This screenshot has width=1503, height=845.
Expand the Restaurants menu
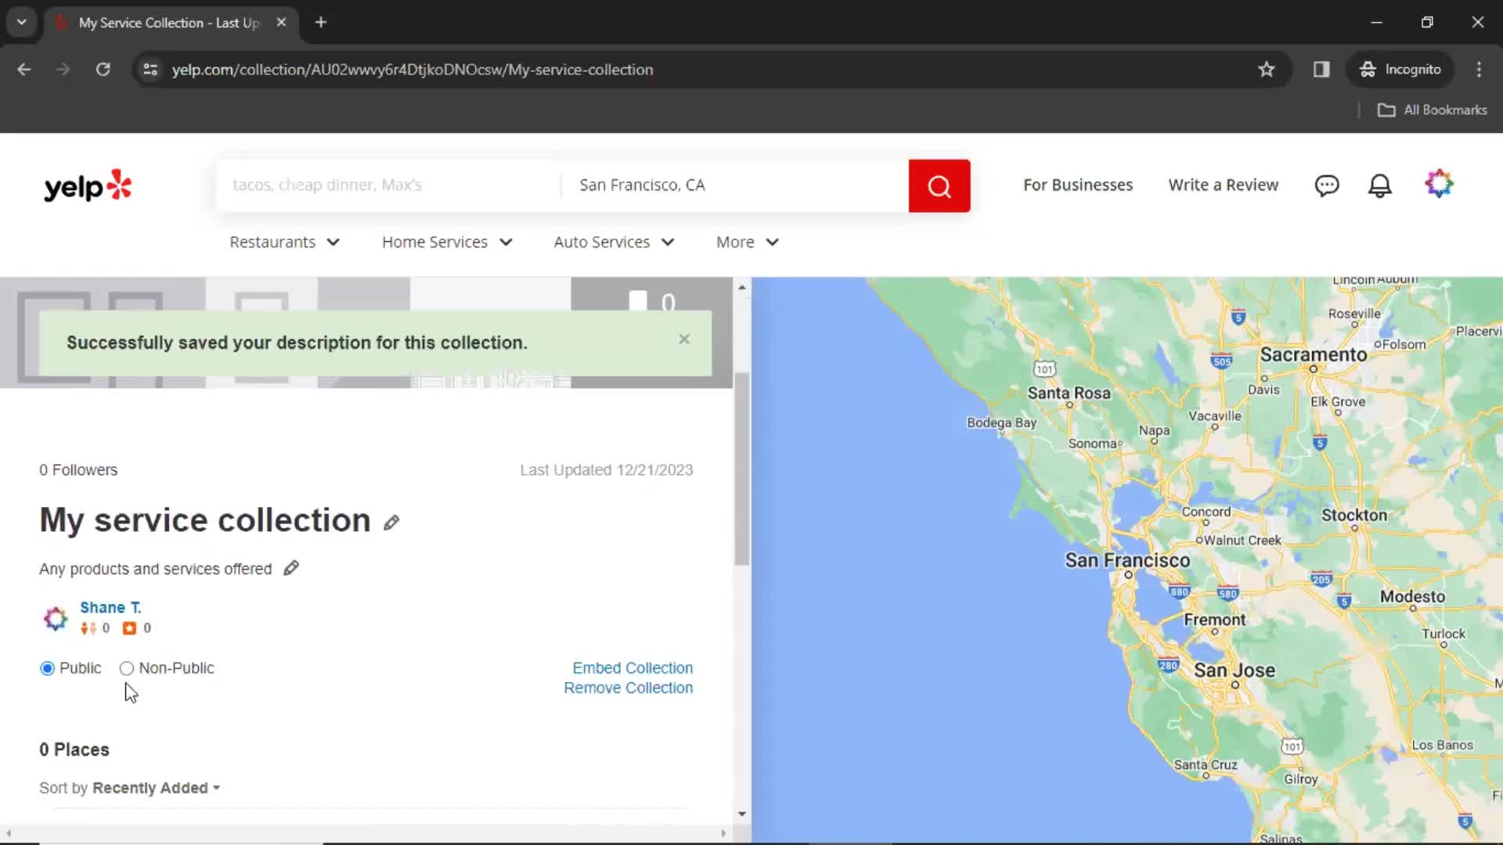pos(284,243)
